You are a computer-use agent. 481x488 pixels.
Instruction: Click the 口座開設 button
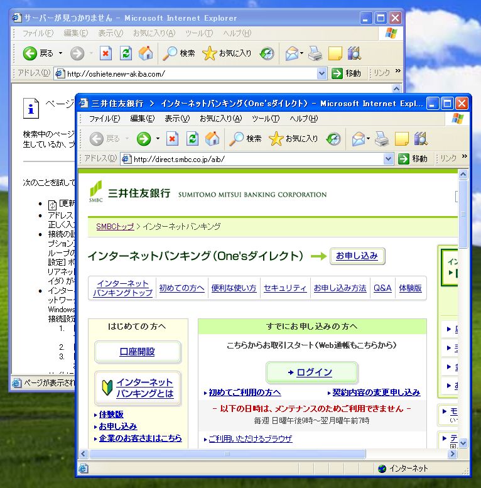point(138,352)
